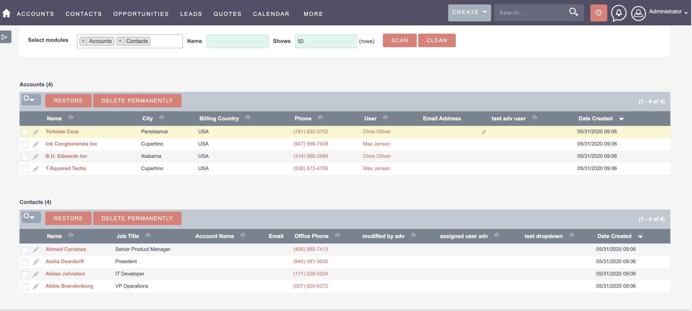
Task: Click the home icon in navigation bar
Action: [x=6, y=13]
